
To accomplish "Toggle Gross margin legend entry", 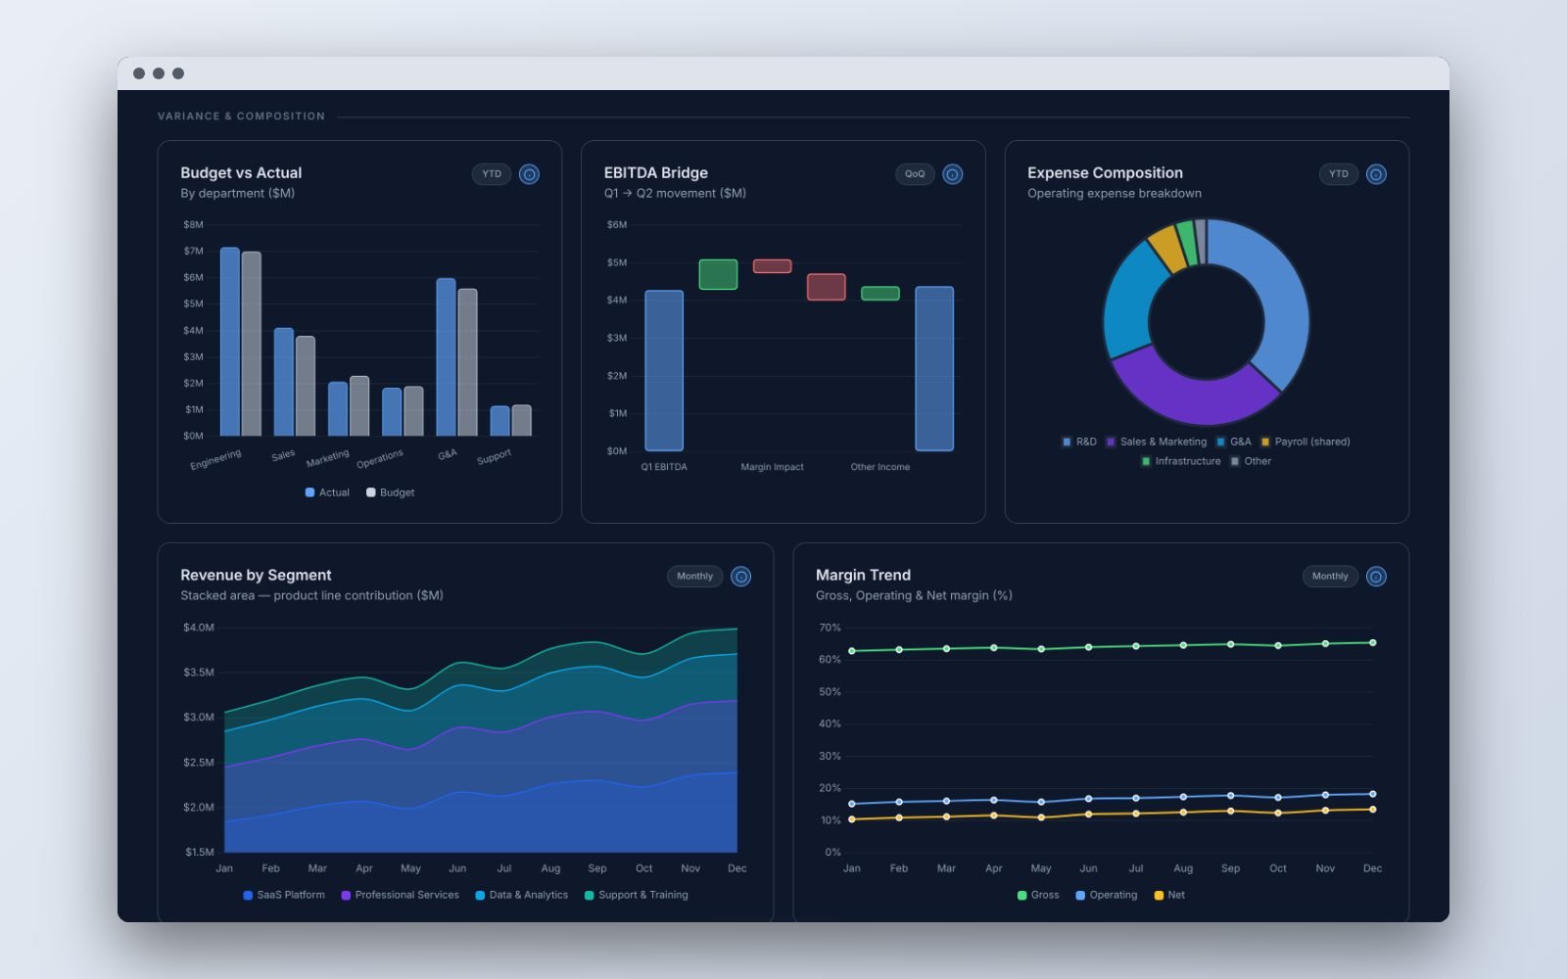I will tap(1038, 895).
